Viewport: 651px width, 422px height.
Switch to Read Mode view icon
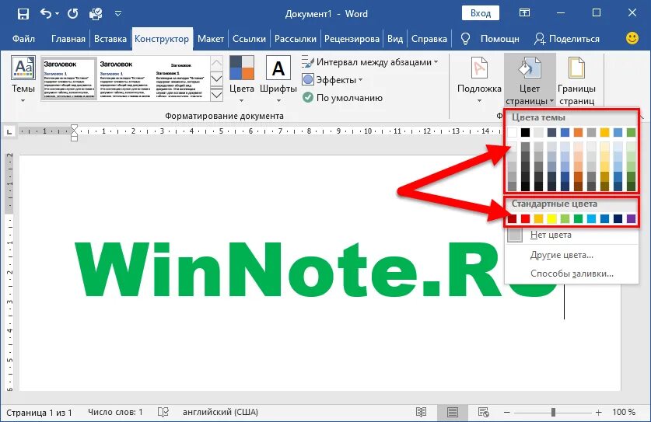(x=421, y=412)
